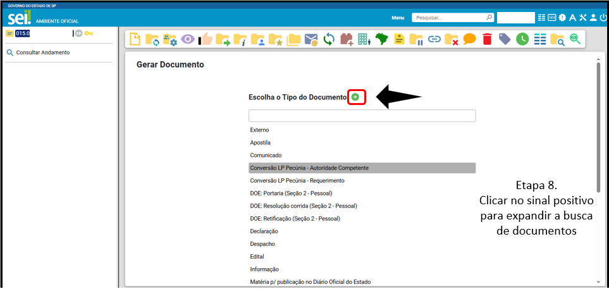Click the purple eye icon in toolbar

pos(188,39)
